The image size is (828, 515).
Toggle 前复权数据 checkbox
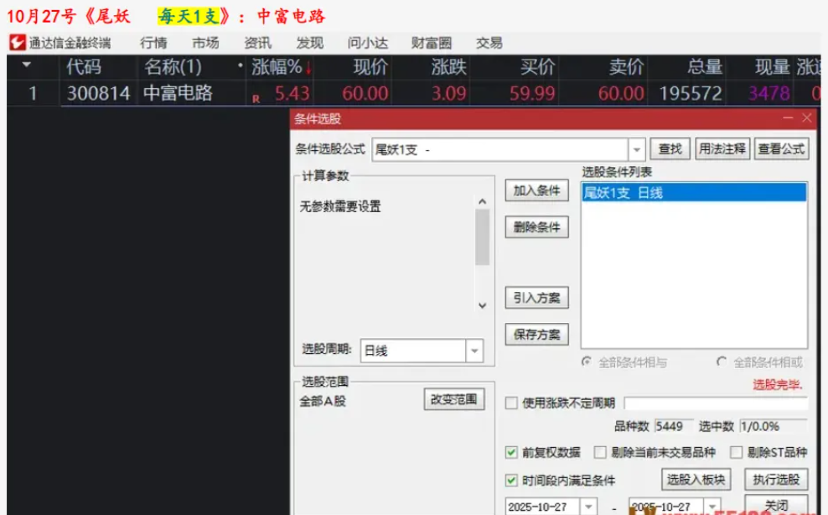(x=511, y=453)
